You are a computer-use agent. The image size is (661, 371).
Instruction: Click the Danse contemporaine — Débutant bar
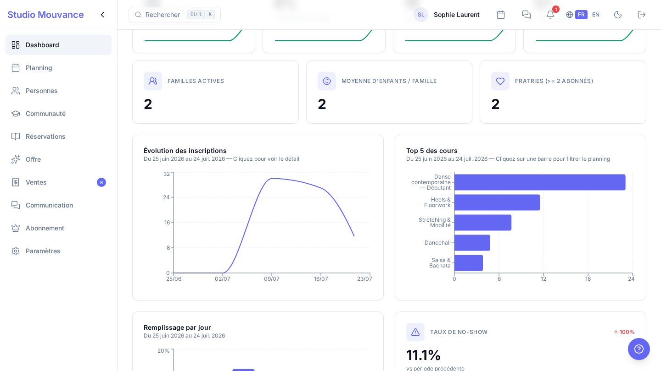540,182
